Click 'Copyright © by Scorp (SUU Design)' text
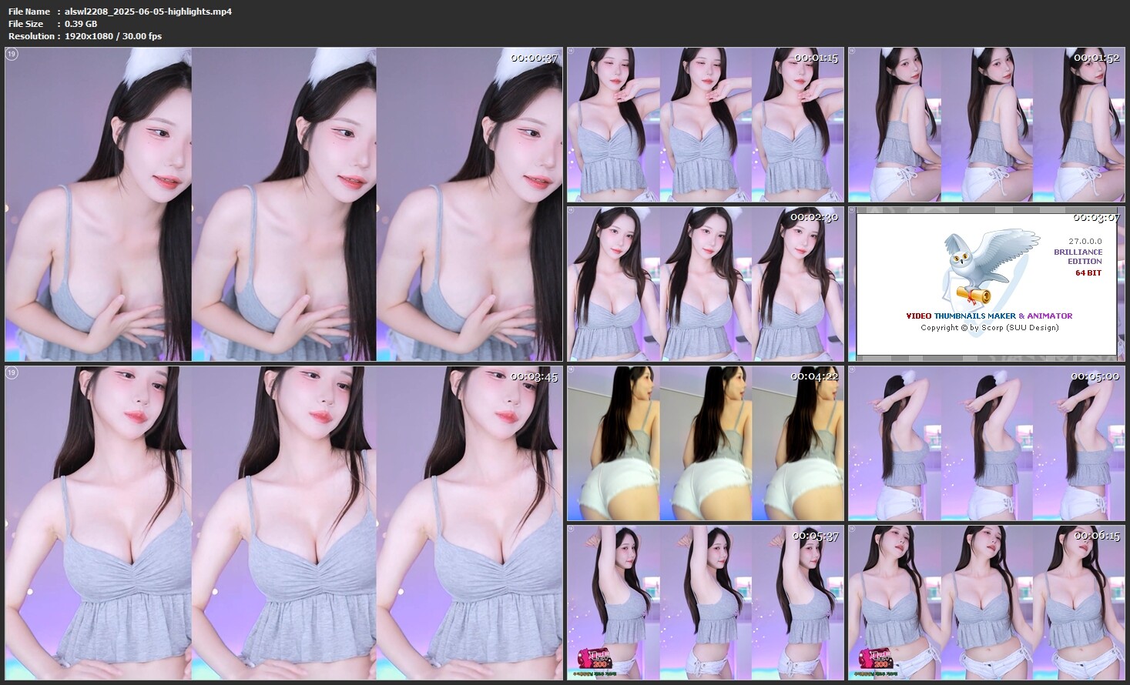1130x685 pixels. tap(990, 328)
